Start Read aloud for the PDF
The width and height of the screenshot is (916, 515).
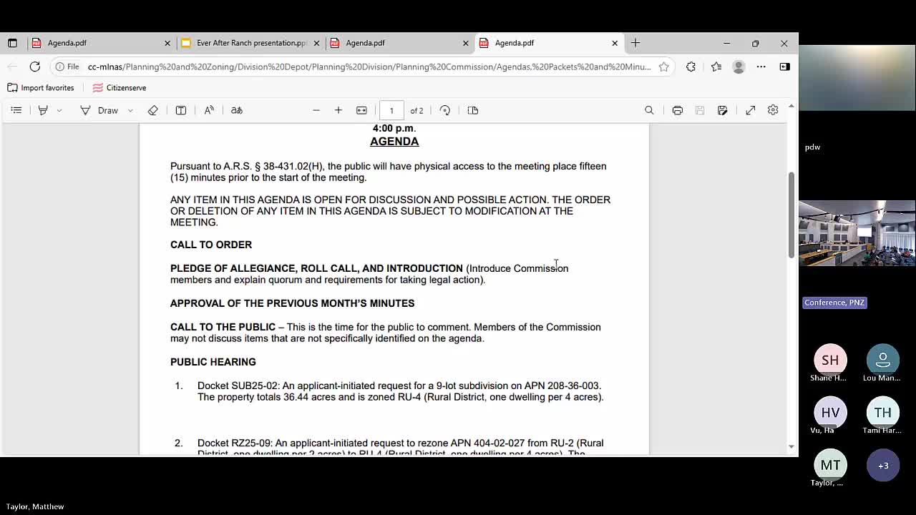click(209, 110)
